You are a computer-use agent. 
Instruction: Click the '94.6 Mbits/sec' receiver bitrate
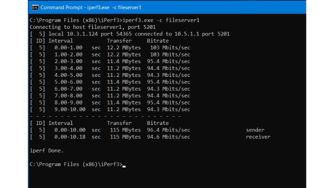[x=169, y=137]
